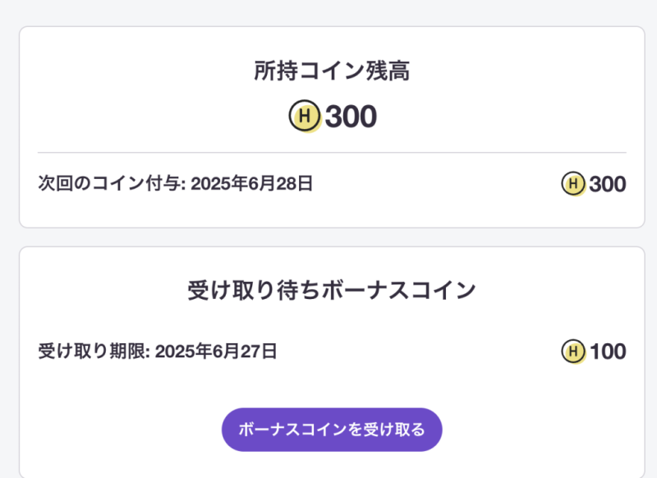Click the 100 bonus coin amount

(608, 352)
